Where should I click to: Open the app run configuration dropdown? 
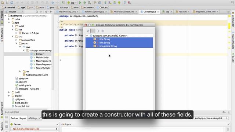pyautogui.click(x=72, y=3)
